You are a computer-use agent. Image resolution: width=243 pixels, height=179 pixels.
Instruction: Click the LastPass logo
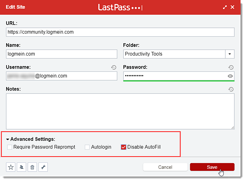[120, 7]
